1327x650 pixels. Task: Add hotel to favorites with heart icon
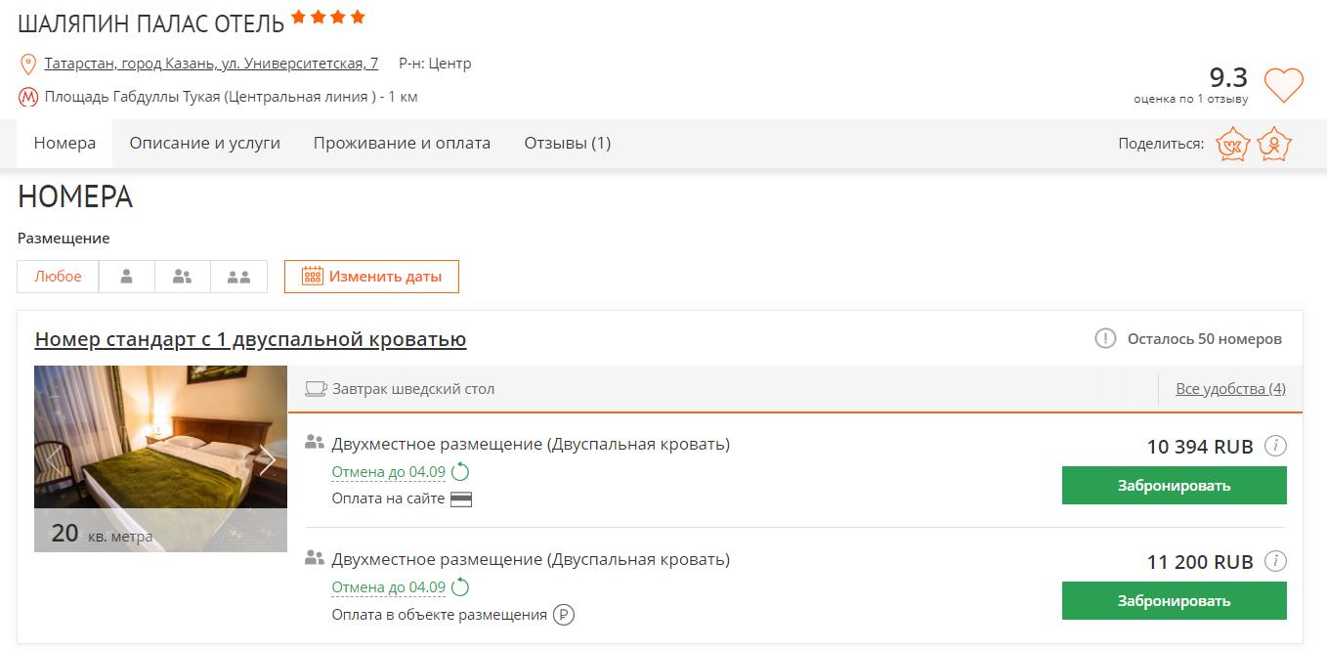(1283, 85)
